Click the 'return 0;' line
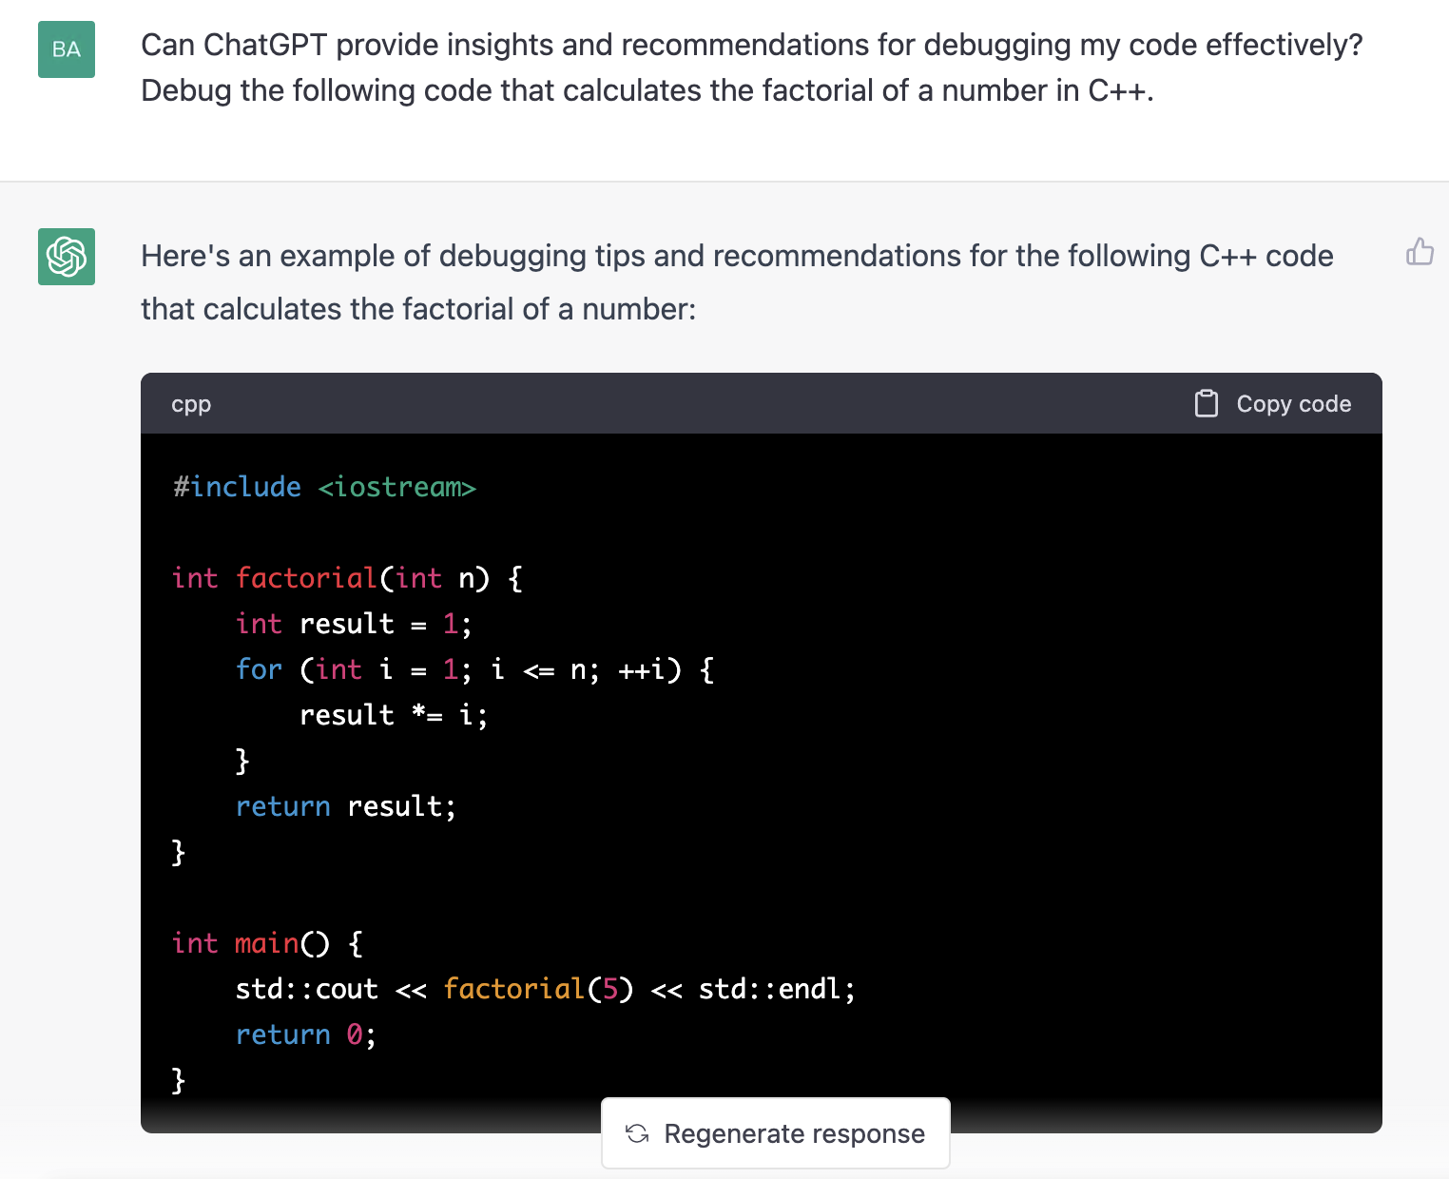This screenshot has width=1449, height=1179. click(x=306, y=1034)
